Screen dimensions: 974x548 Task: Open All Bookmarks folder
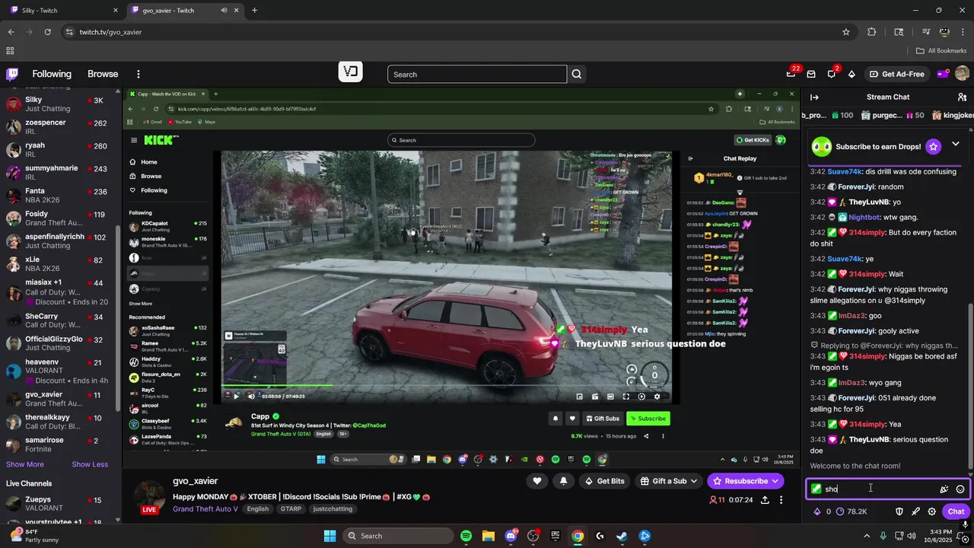(941, 51)
